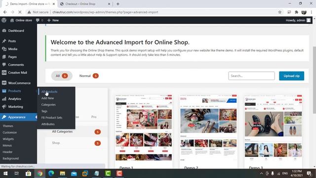Click the Upload zip button

click(x=291, y=76)
